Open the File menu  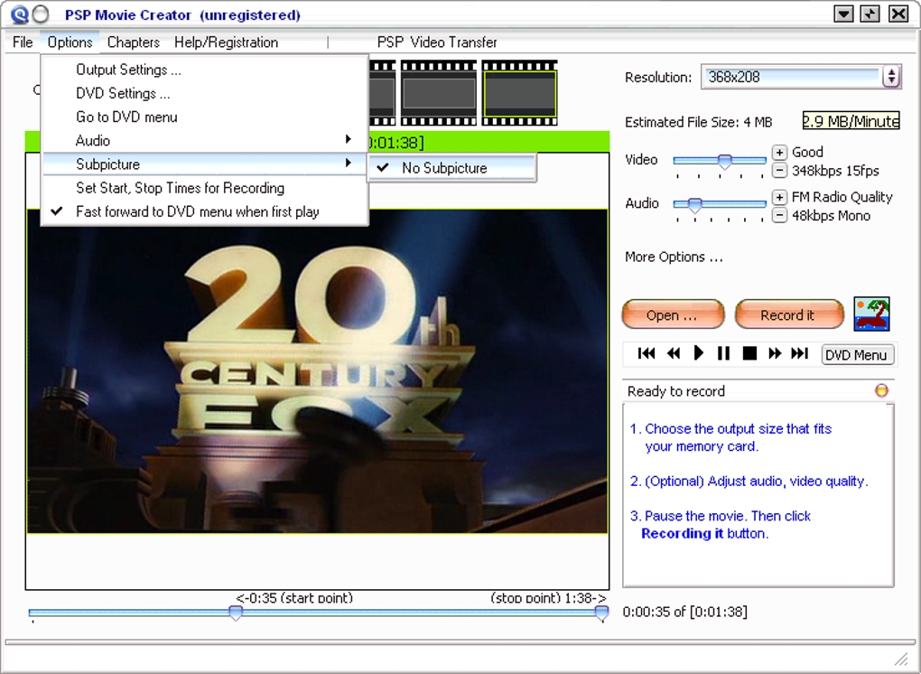click(x=23, y=42)
